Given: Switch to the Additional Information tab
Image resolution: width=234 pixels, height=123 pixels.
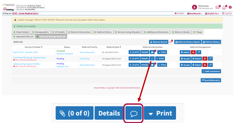Looking at the screenshot, I should pyautogui.click(x=156, y=32).
